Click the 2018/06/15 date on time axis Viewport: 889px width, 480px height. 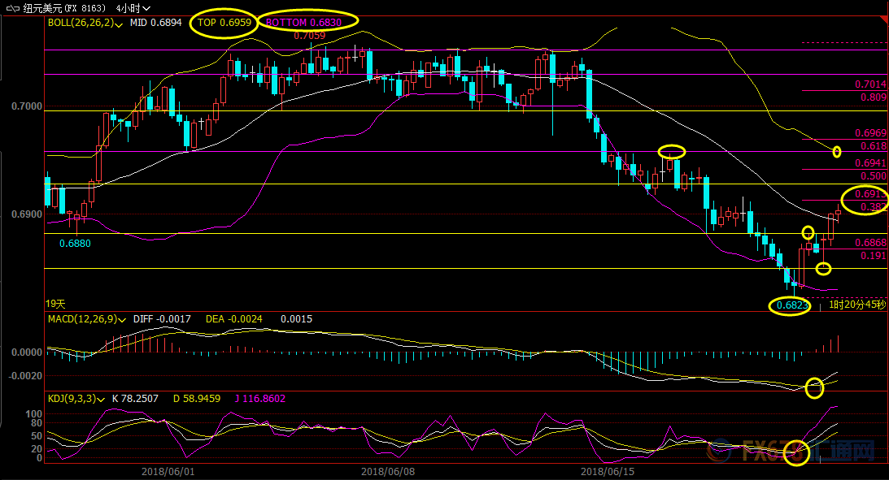(x=608, y=471)
